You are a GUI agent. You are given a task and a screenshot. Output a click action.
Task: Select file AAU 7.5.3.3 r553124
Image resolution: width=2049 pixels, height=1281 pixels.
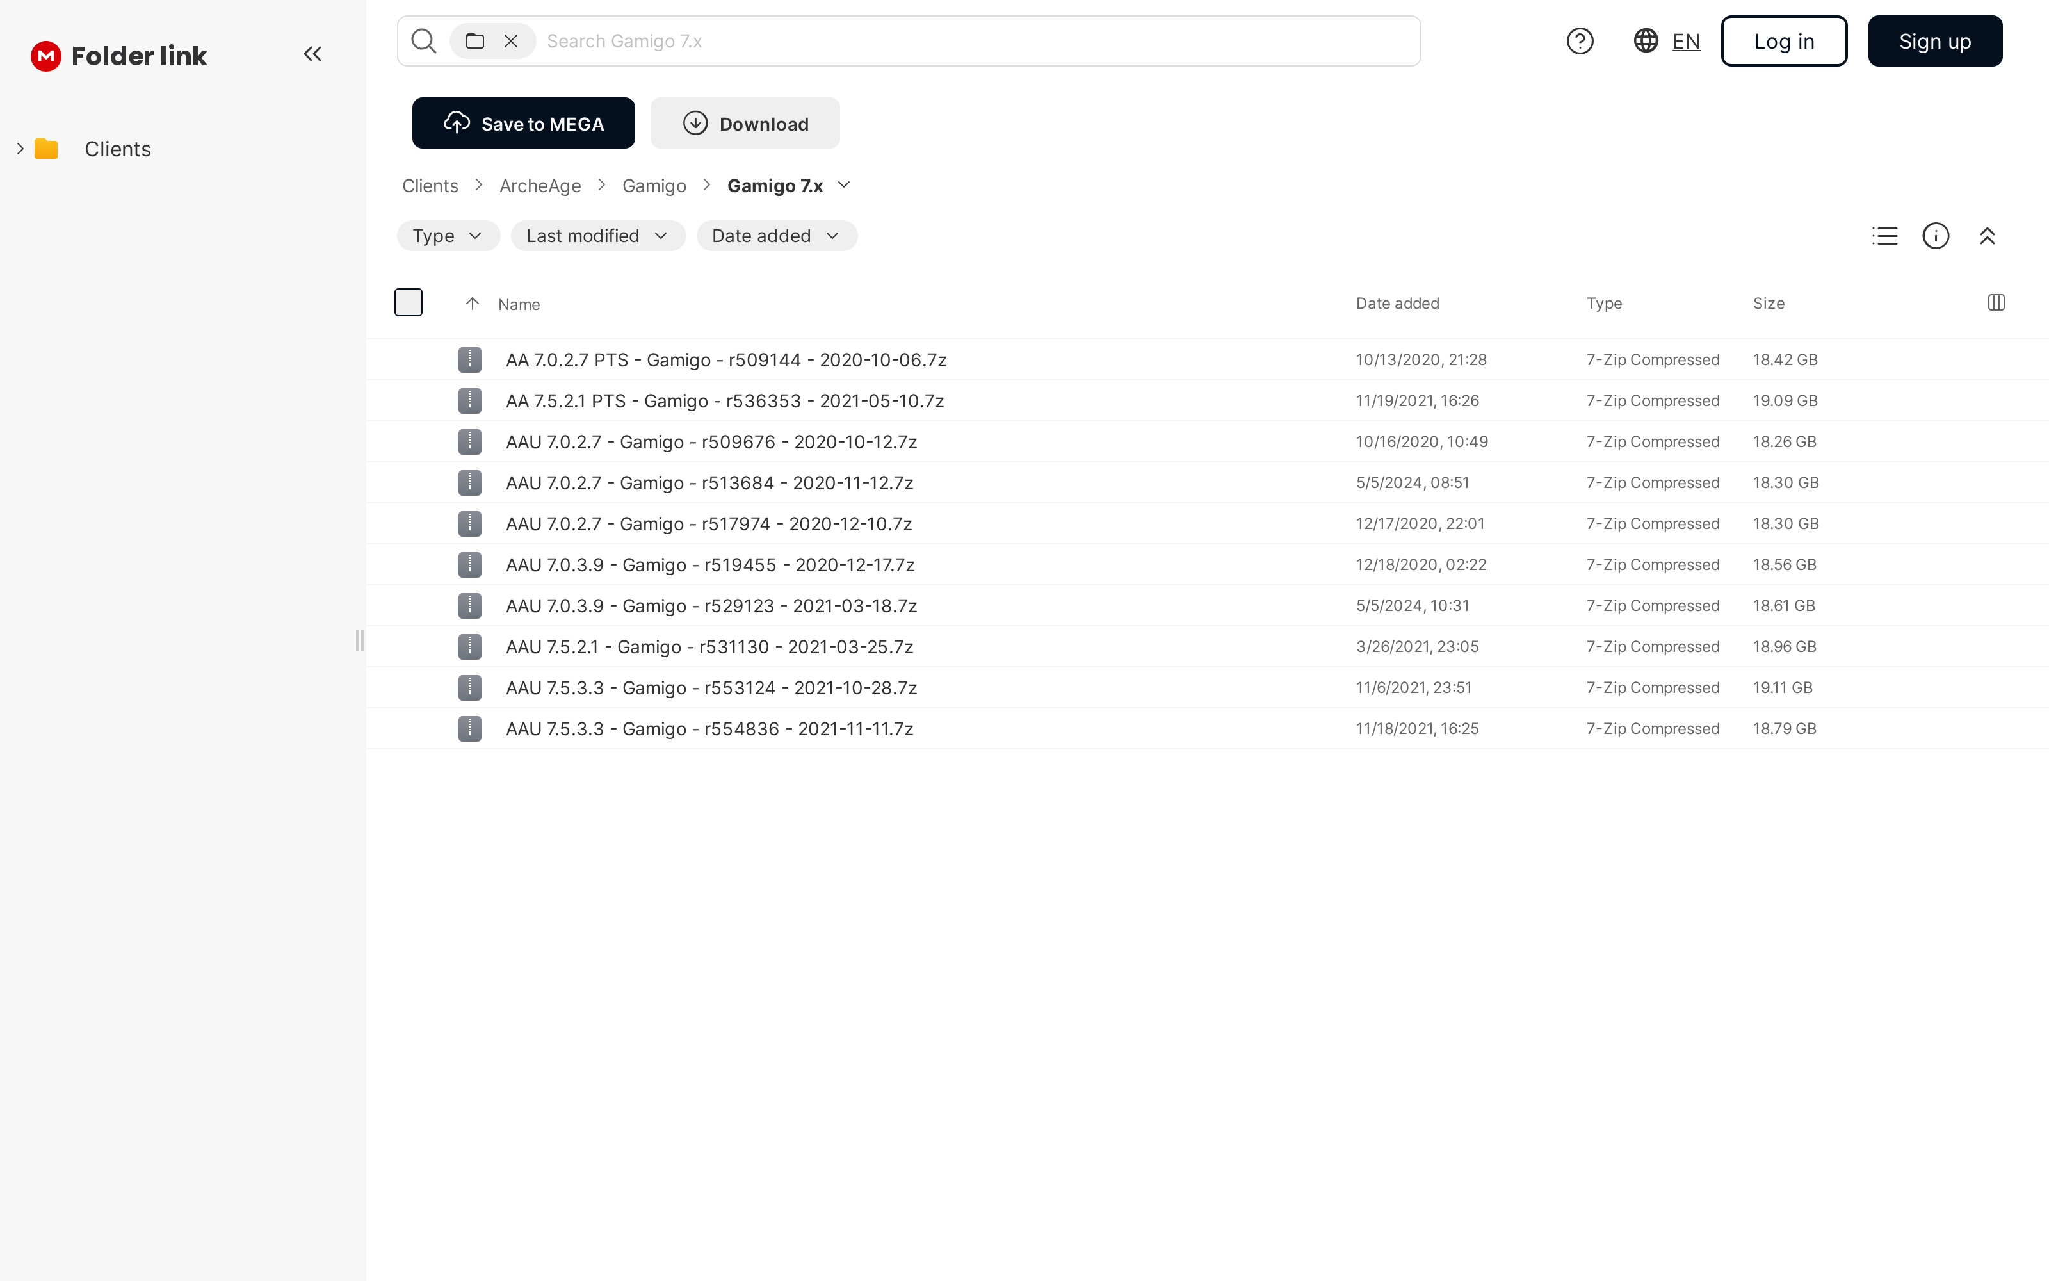coord(1208,688)
